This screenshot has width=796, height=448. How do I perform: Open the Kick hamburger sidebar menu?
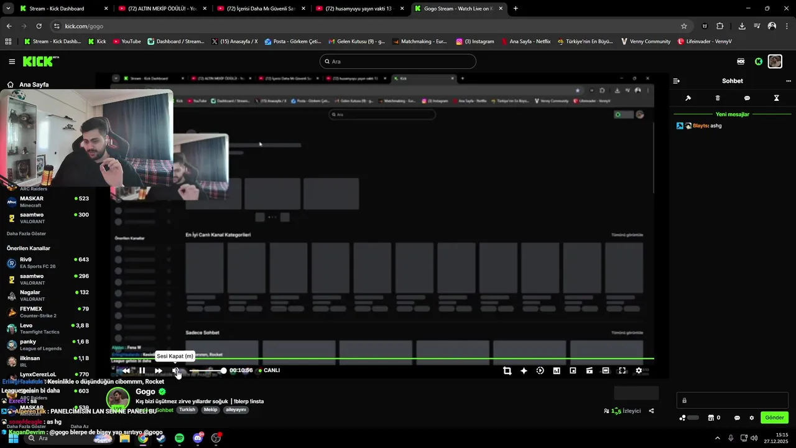coord(12,62)
